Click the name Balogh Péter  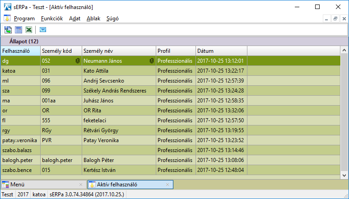(x=98, y=160)
